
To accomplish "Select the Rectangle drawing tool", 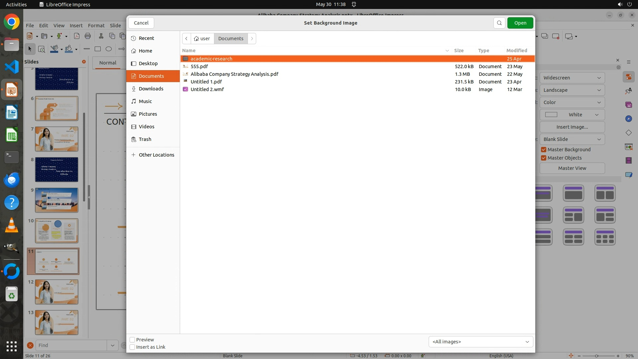I will pos(98,49).
